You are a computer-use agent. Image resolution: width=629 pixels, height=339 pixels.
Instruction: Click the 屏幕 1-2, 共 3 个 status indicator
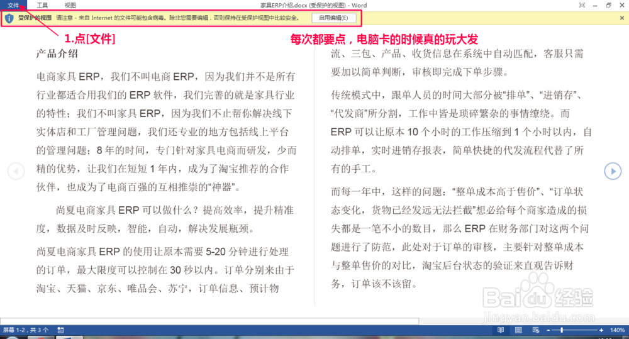(x=26, y=330)
